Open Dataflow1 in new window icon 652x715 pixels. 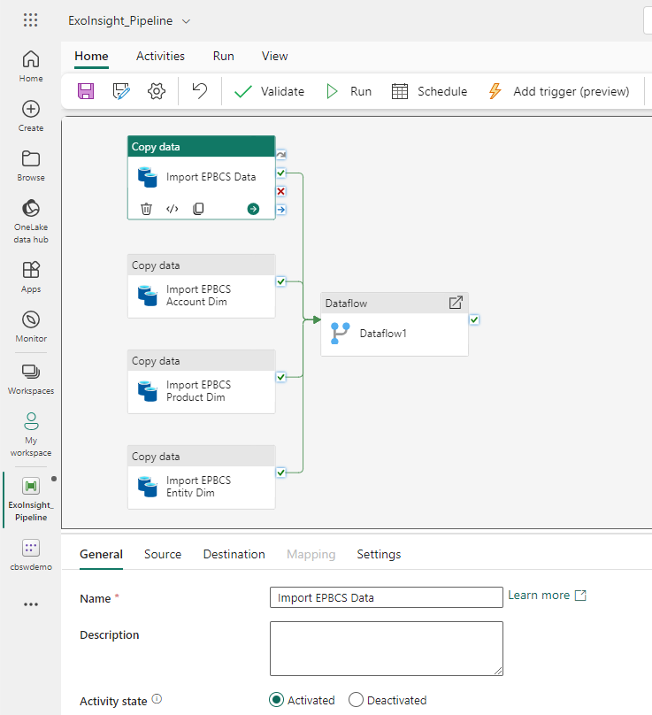[456, 303]
